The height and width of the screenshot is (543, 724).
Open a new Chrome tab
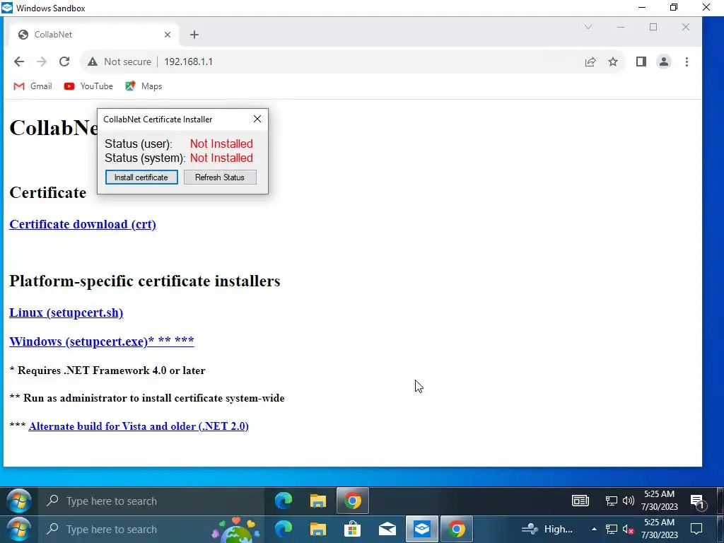194,35
